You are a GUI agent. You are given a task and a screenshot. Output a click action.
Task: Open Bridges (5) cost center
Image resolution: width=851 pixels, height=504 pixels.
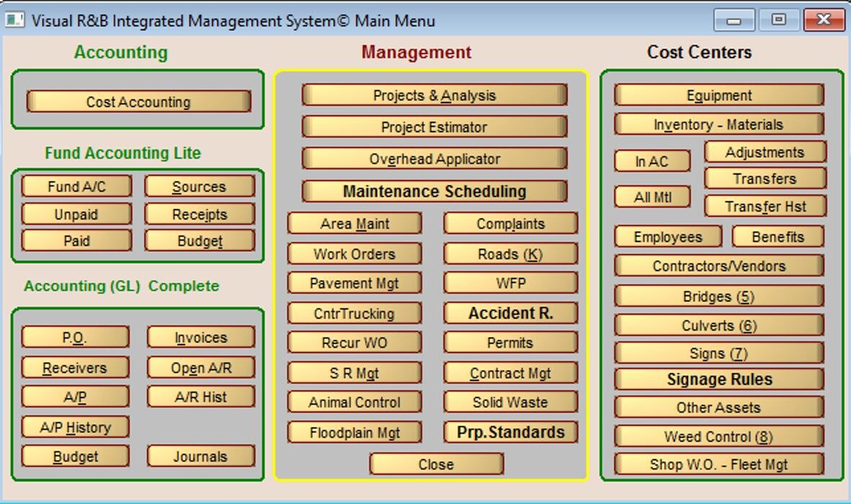click(718, 297)
